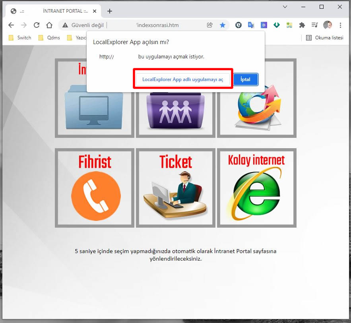The image size is (351, 323).
Task: Go to the browser home page
Action: [49, 25]
